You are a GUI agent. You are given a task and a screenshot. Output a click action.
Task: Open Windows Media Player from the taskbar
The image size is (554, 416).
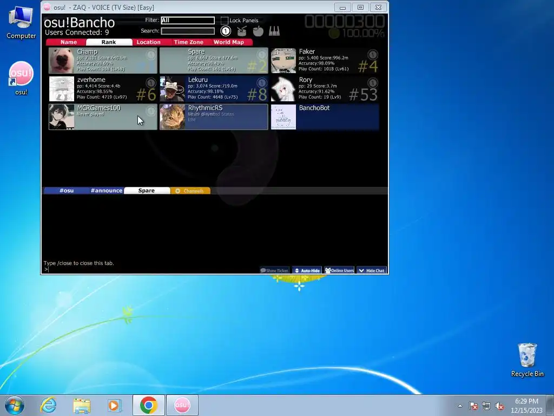(x=115, y=405)
